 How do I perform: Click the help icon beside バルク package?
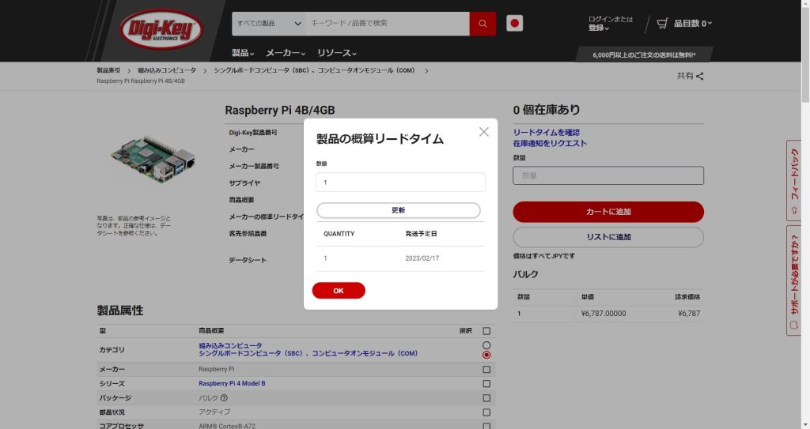click(x=224, y=398)
